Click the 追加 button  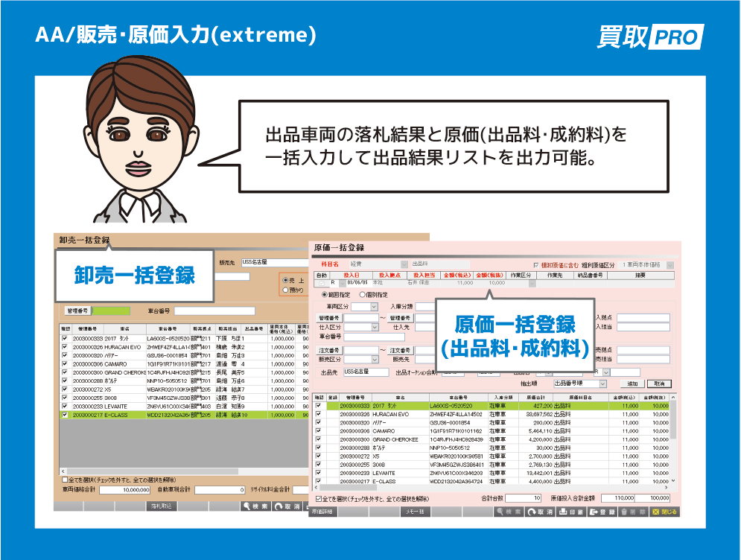tap(634, 384)
